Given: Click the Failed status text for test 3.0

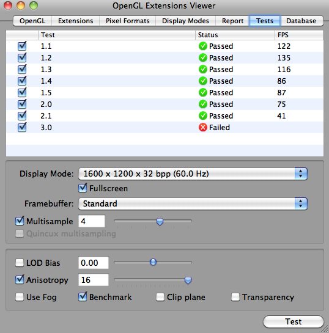Looking at the screenshot, I should [220, 128].
